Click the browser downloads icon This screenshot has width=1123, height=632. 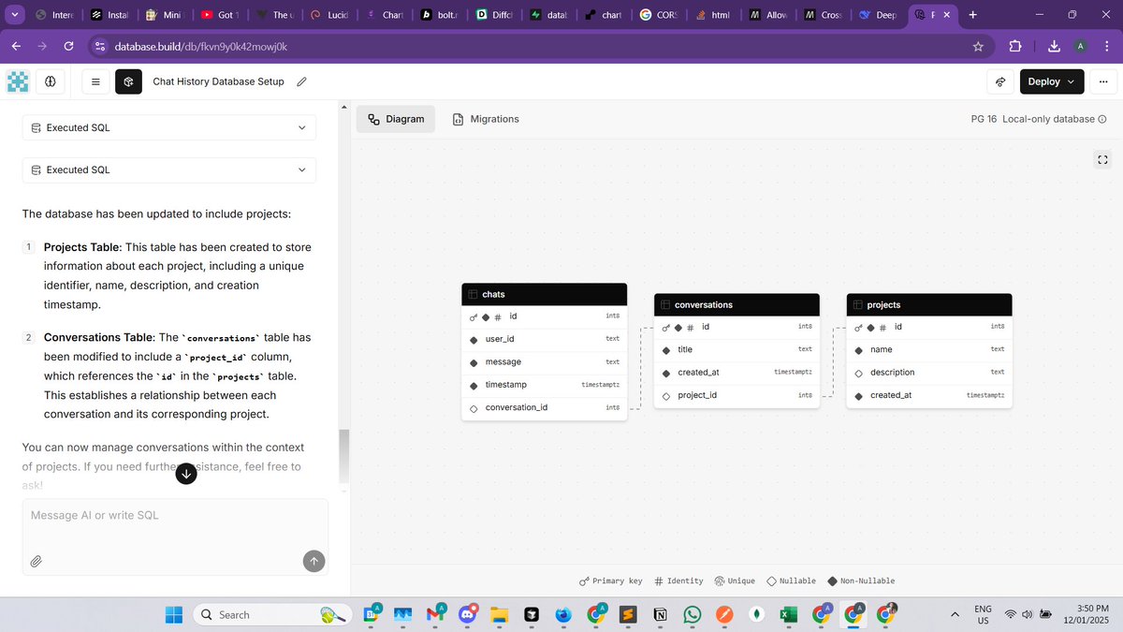[1054, 47]
